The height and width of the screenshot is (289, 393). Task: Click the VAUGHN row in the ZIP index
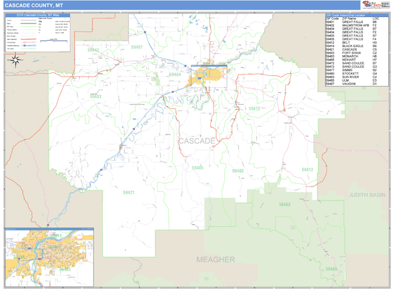353,84
